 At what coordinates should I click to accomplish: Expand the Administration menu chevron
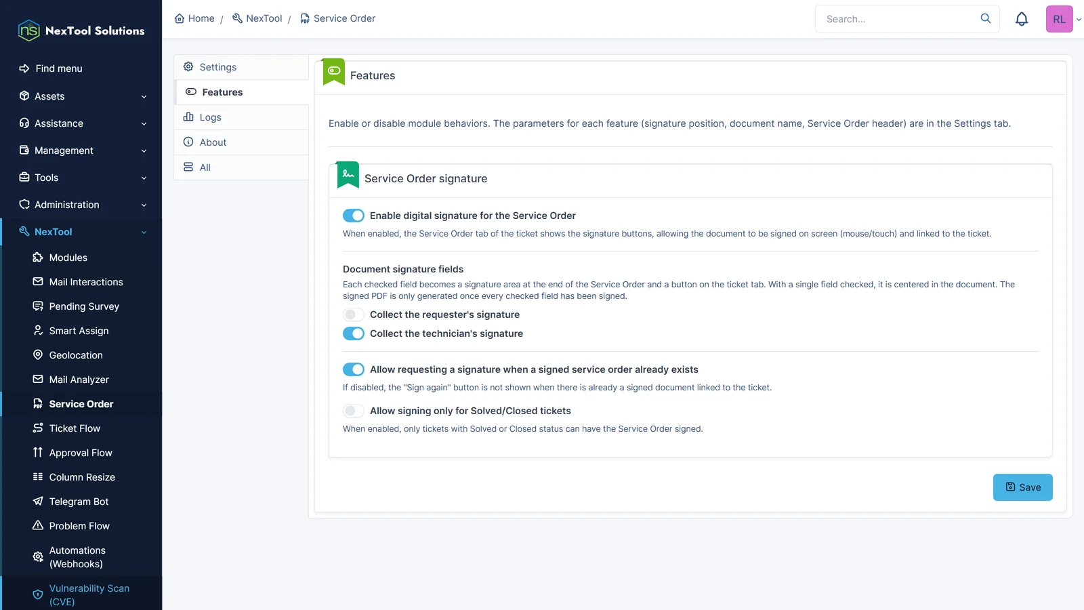(x=144, y=205)
